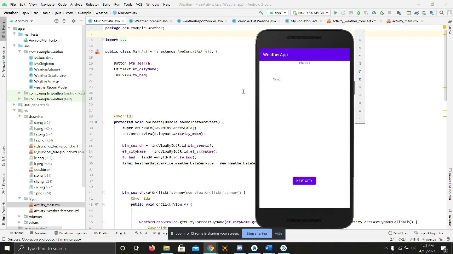The height and width of the screenshot is (254, 453).
Task: Open Chrome from the taskbar
Action: (x=210, y=248)
